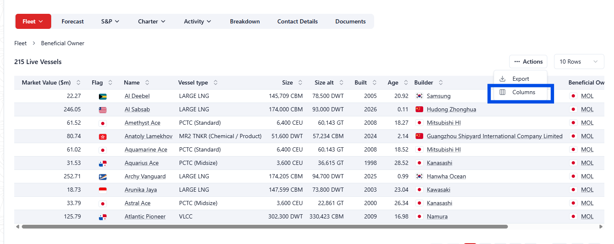This screenshot has height=244, width=614.
Task: Click the Liberia flag for Al Sabsab
Action: (102, 110)
